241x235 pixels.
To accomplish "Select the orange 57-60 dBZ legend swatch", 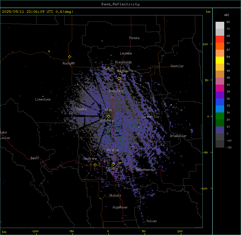I will pos(220,46).
